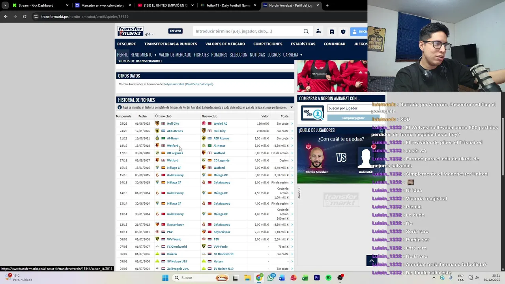Switch to the LOGROS tab
Image resolution: width=505 pixels, height=284 pixels.
point(274,55)
